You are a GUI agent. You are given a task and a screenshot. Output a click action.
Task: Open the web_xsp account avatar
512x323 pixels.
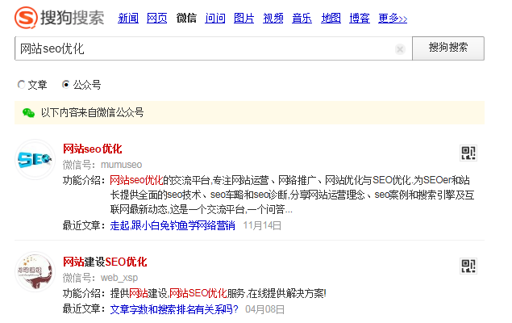[x=35, y=272]
